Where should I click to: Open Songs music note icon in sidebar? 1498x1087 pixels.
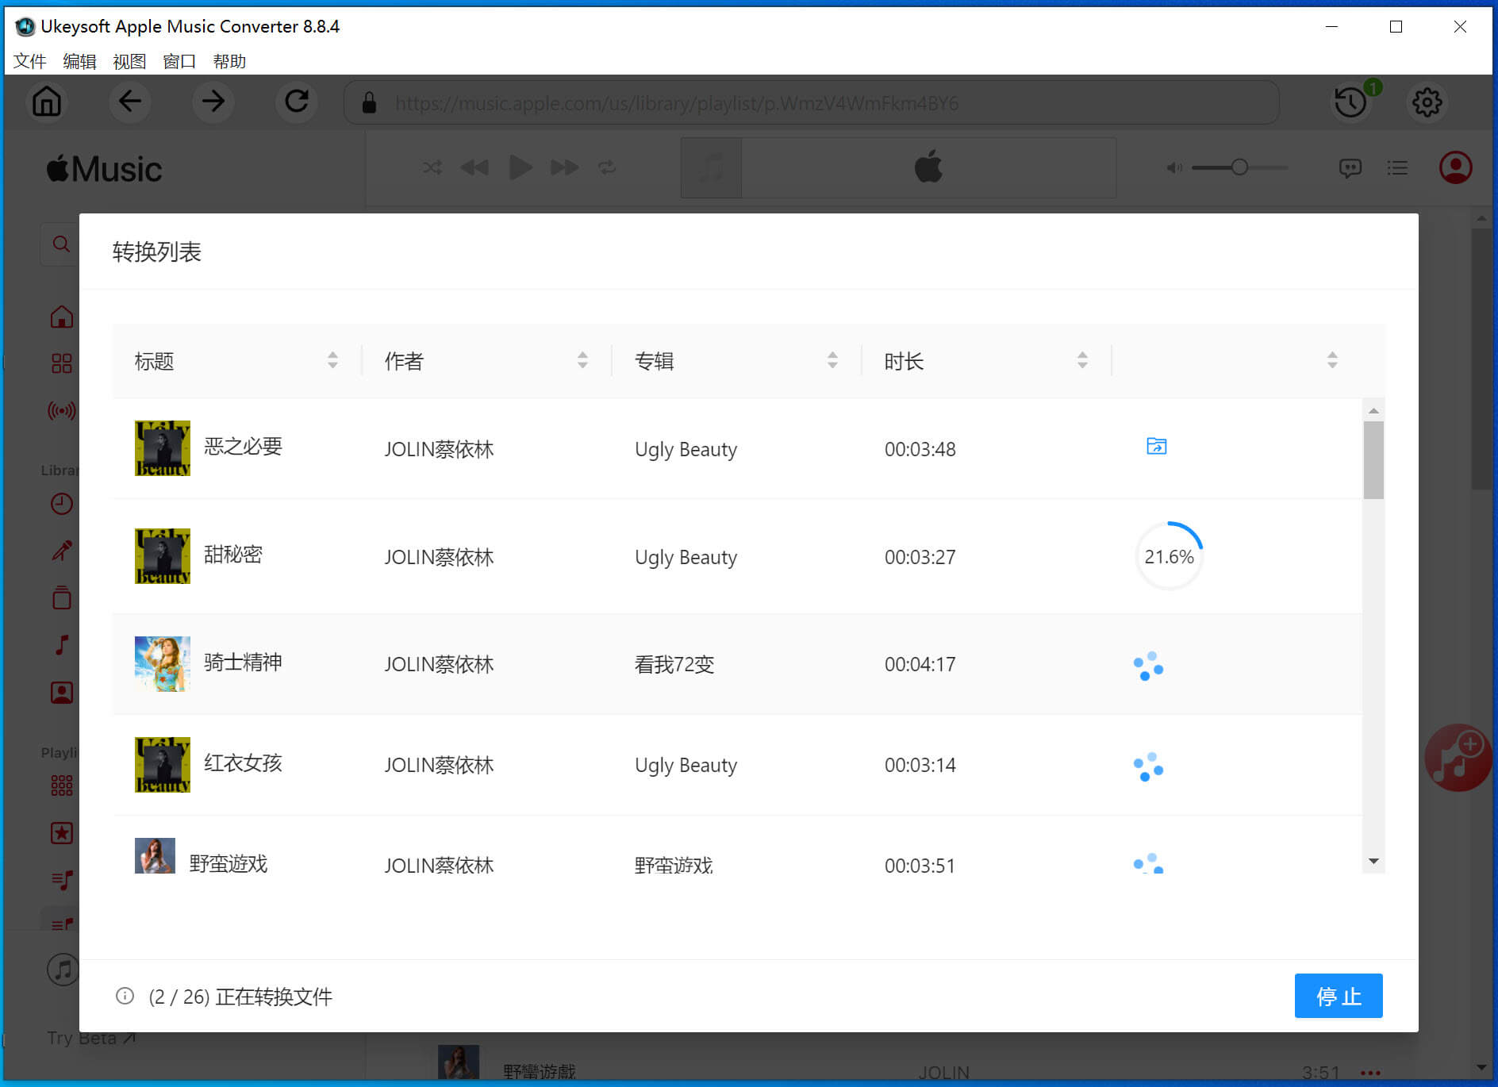pyautogui.click(x=61, y=644)
